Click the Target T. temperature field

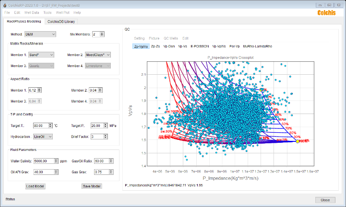coord(41,126)
